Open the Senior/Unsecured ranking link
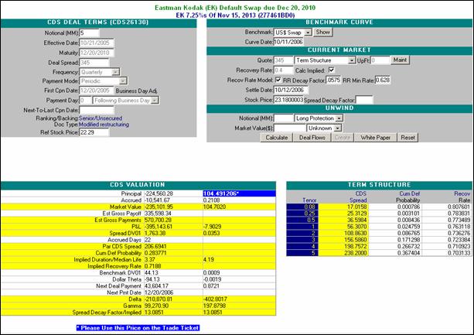The image size is (474, 335). tap(101, 118)
